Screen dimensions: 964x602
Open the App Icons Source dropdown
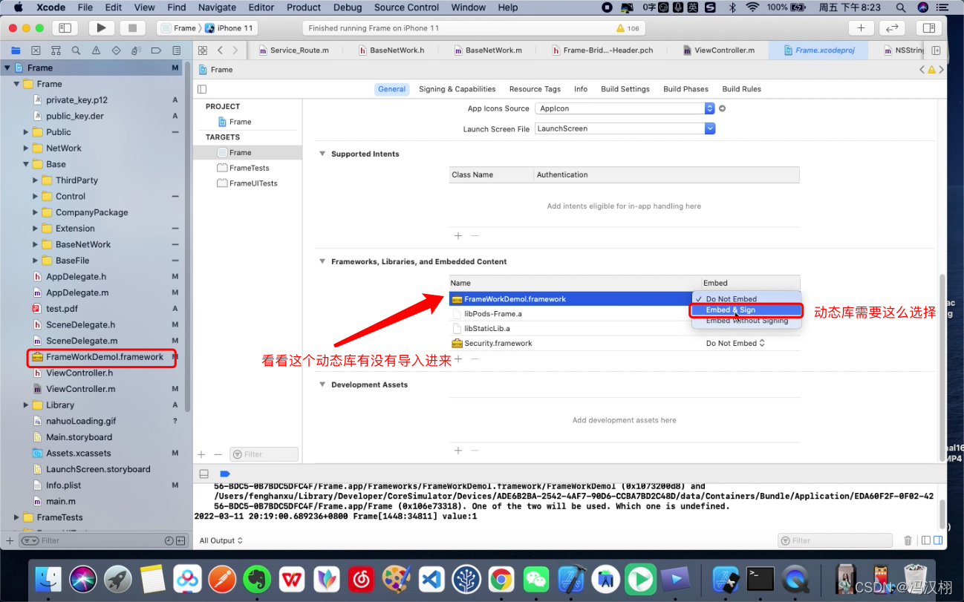[x=625, y=108]
